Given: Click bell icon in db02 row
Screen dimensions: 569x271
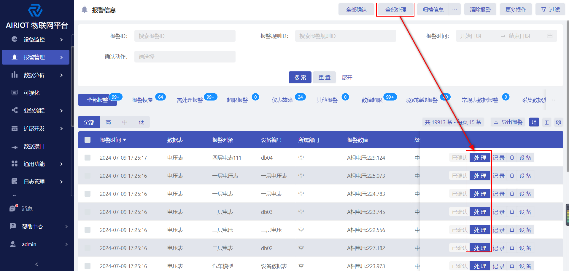Looking at the screenshot, I should tap(512, 248).
